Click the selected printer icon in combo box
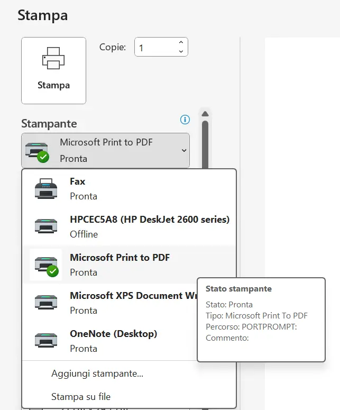The height and width of the screenshot is (410, 340). tap(38, 152)
